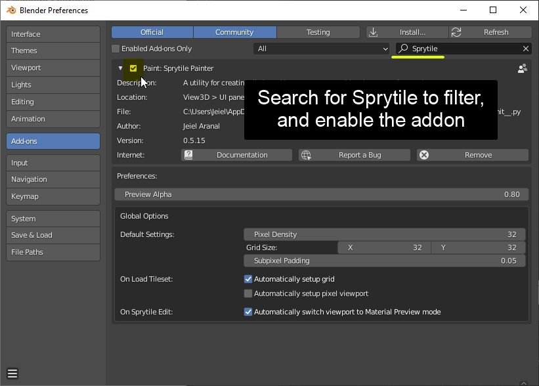Open the Interface preferences section
Screen dimensions: 539x386
tap(53, 34)
